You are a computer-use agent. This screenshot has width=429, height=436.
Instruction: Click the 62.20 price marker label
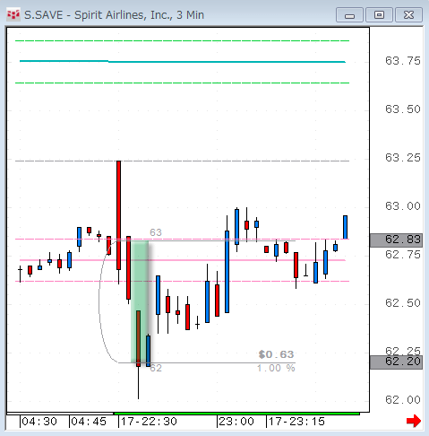point(396,362)
